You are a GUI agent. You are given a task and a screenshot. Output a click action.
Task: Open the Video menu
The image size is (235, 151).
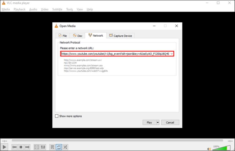pos(45,9)
